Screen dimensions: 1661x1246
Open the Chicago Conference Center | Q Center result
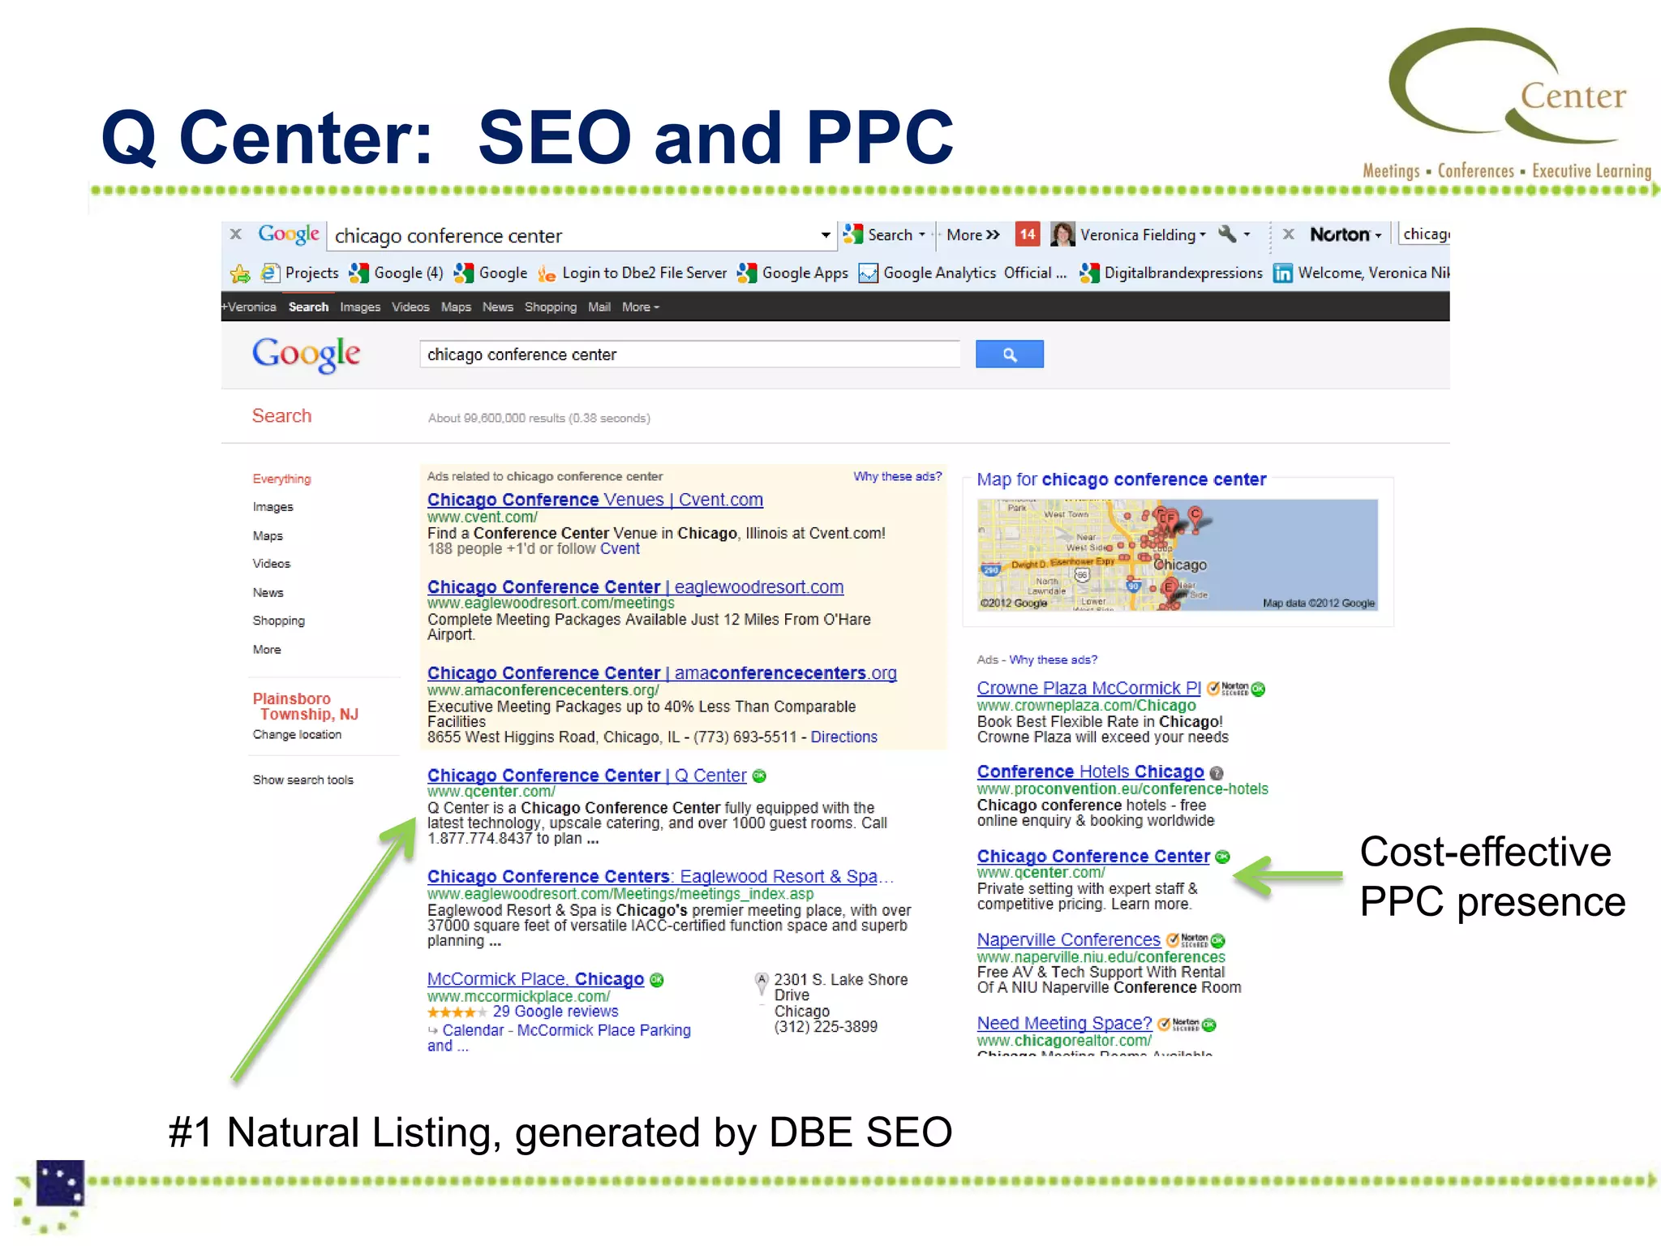pyautogui.click(x=586, y=775)
